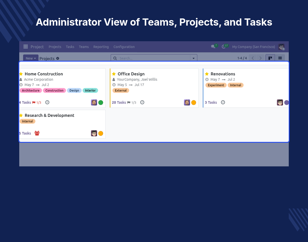Open the user avatar menu in top bar
This screenshot has height=242, width=308.
tap(282, 47)
